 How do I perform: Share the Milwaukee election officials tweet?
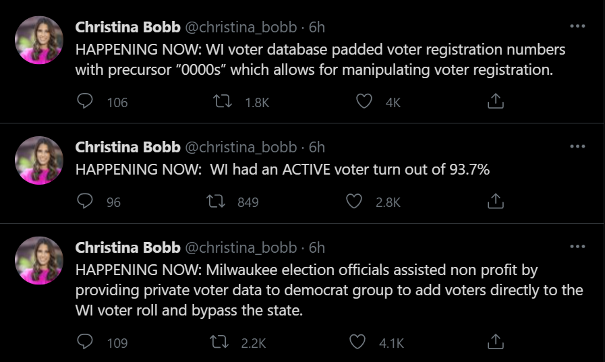(494, 342)
